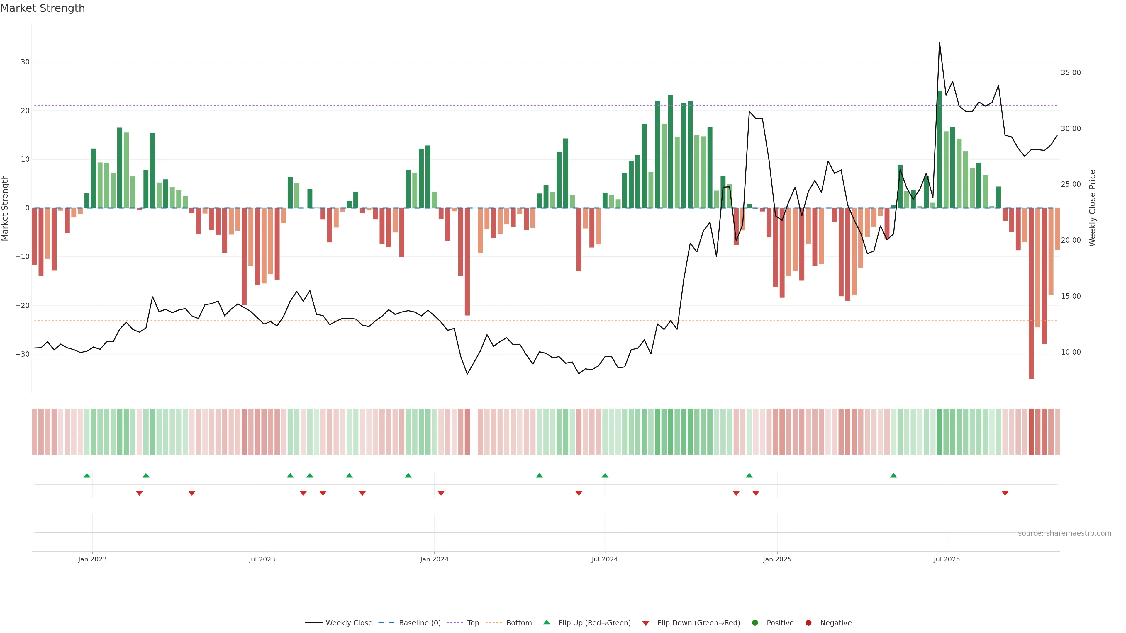Click the Jul 2025 x-axis label

point(946,559)
